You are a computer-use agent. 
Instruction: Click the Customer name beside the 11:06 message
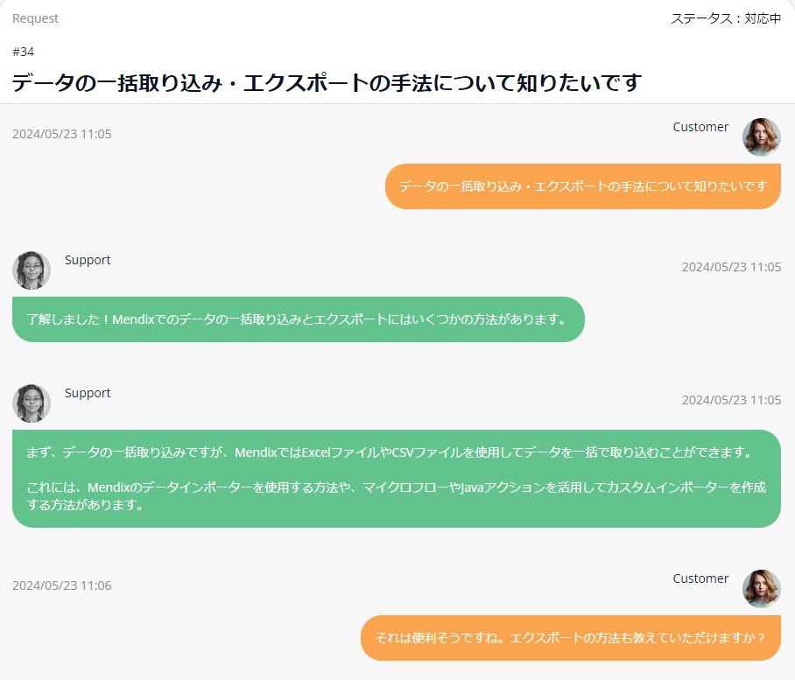[700, 578]
